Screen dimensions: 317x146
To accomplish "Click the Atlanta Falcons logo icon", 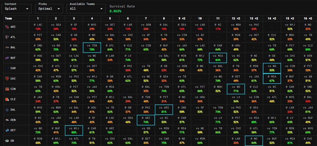I will [x=7, y=37].
